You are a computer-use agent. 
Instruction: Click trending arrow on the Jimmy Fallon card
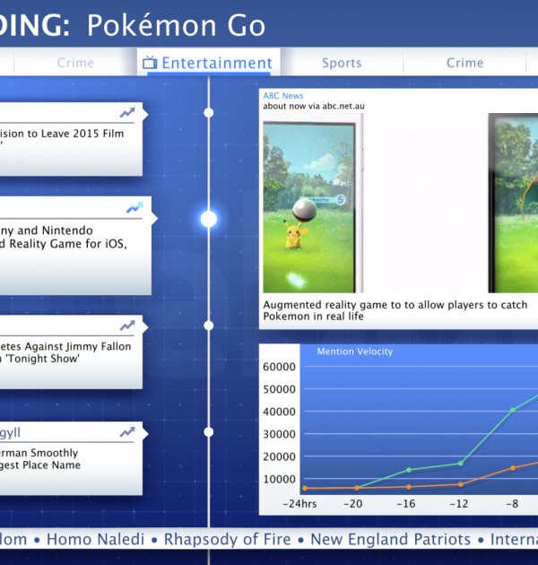tap(127, 326)
